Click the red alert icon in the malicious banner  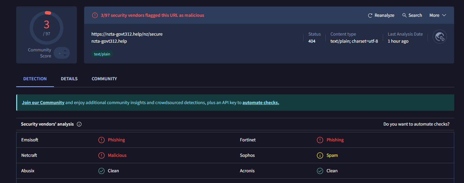pos(95,15)
